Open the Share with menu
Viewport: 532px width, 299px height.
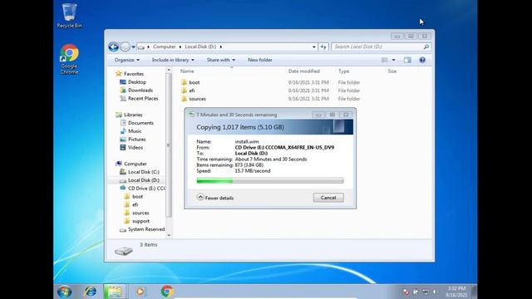tap(221, 60)
